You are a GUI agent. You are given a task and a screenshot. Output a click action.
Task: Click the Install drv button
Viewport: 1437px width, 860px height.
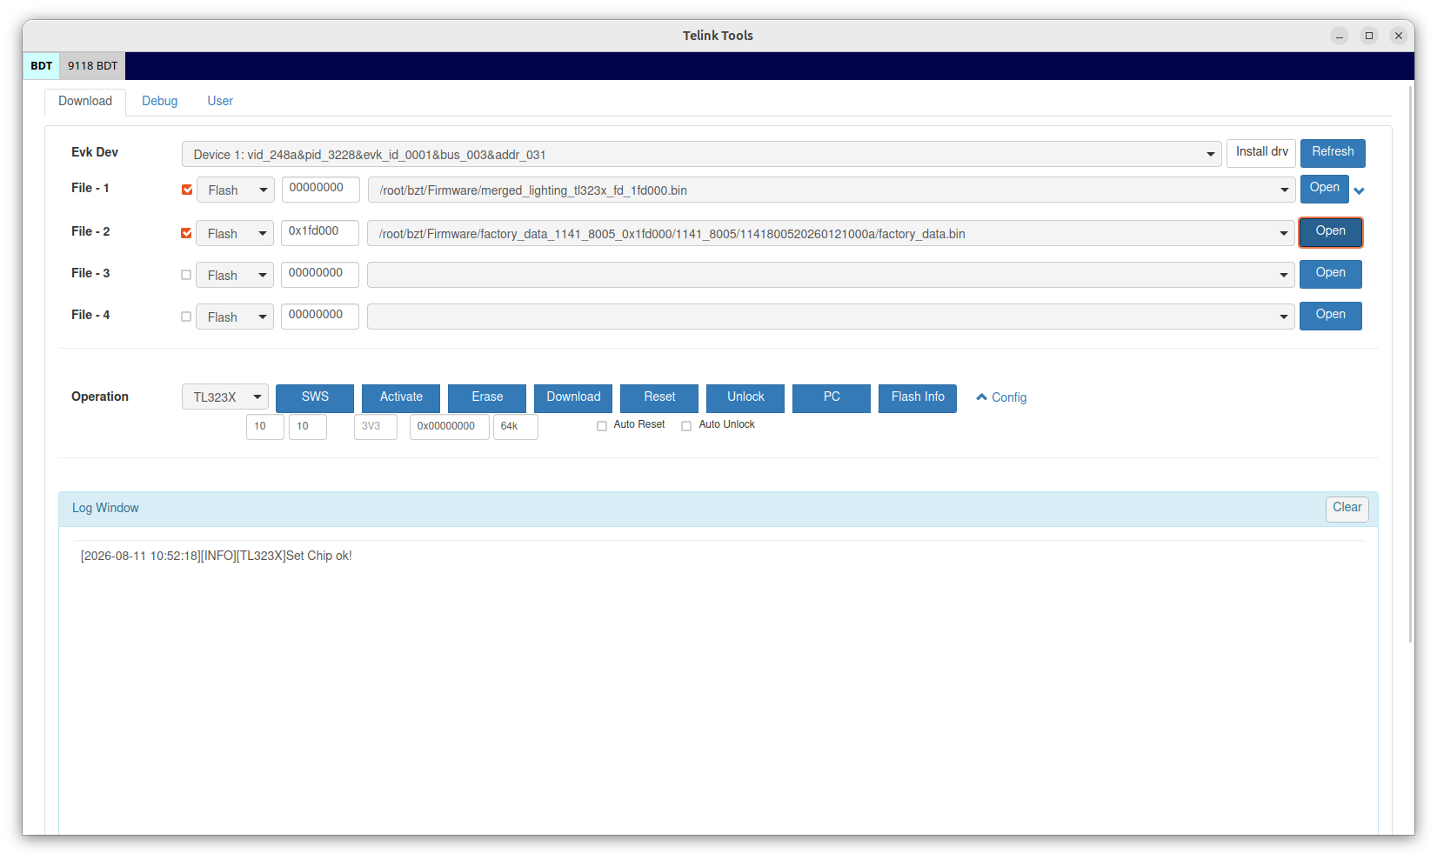point(1261,152)
